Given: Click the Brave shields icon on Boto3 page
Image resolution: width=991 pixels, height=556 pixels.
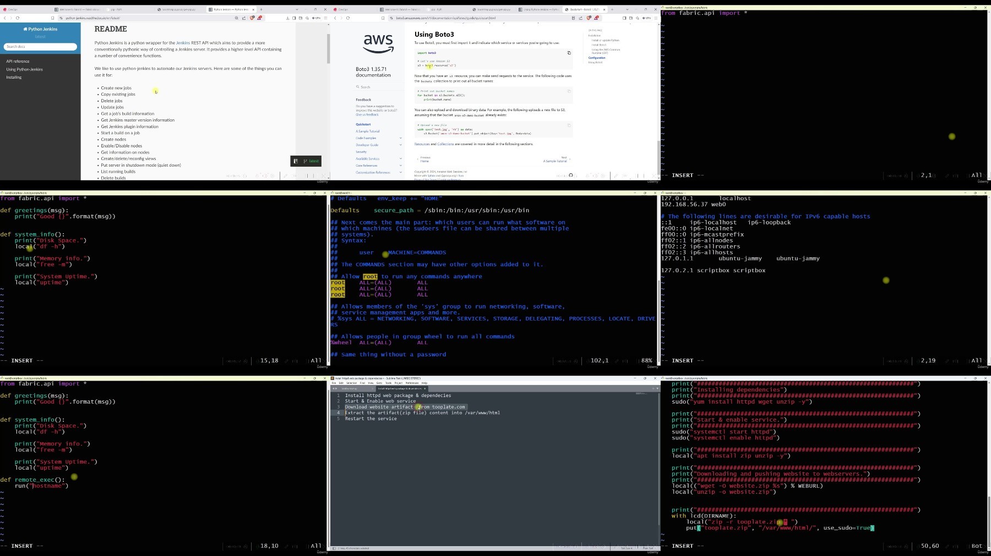Looking at the screenshot, I should coord(589,18).
